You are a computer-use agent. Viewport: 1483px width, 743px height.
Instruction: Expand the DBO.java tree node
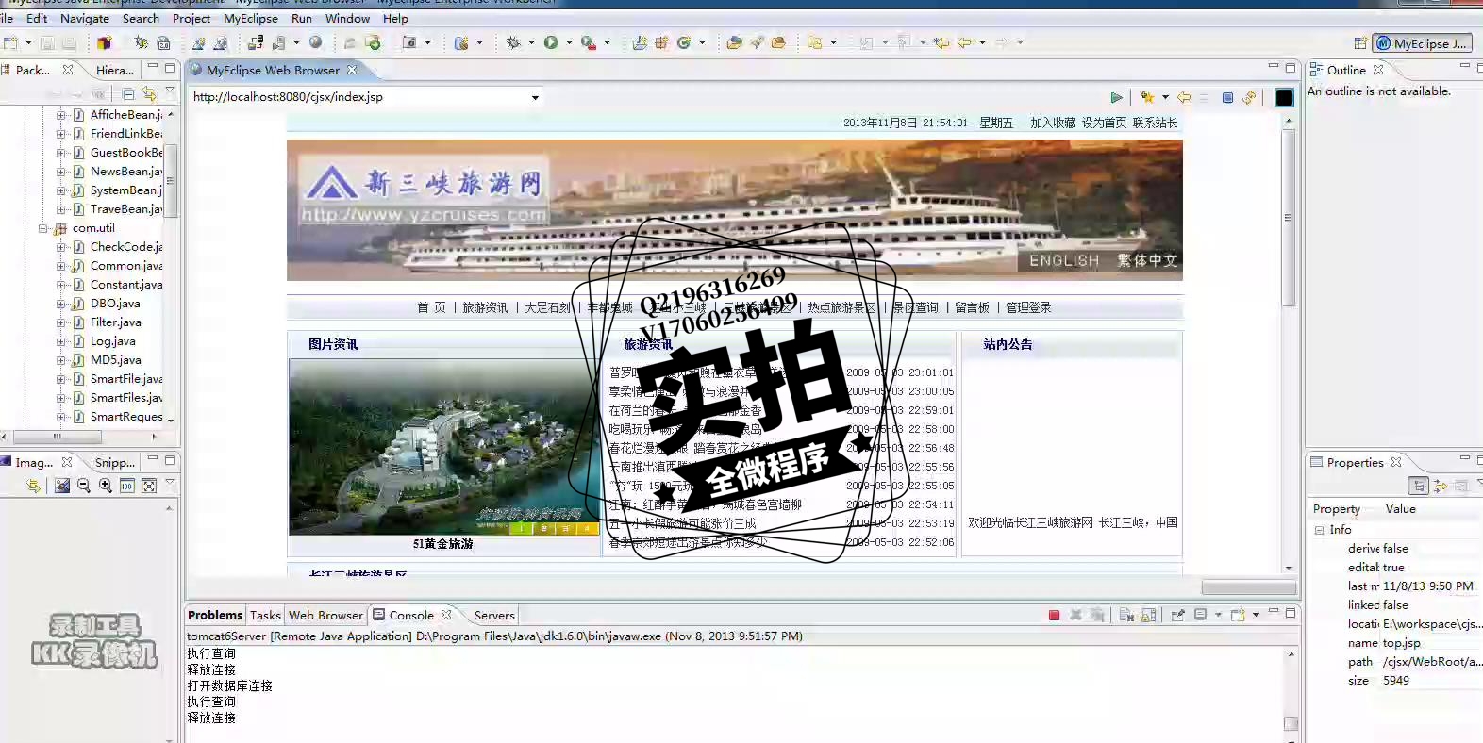click(60, 304)
